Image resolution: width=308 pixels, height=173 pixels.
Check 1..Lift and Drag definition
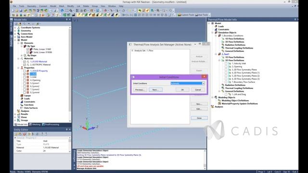[226, 94]
